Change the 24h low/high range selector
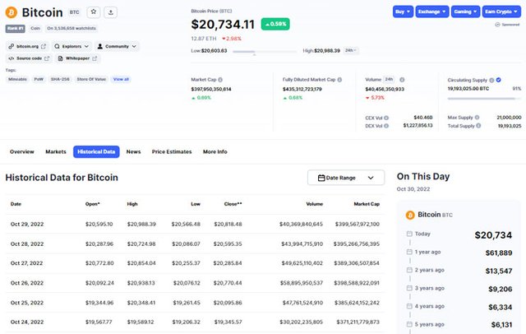This screenshot has width=526, height=334. [351, 50]
